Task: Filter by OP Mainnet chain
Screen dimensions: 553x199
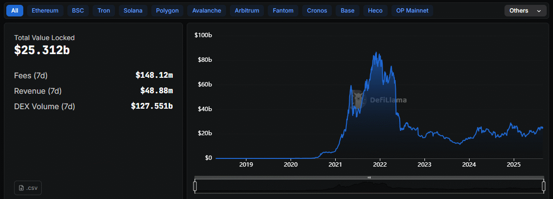Action: [412, 11]
